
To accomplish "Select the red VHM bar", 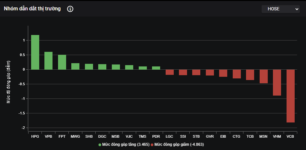I will [277, 82].
